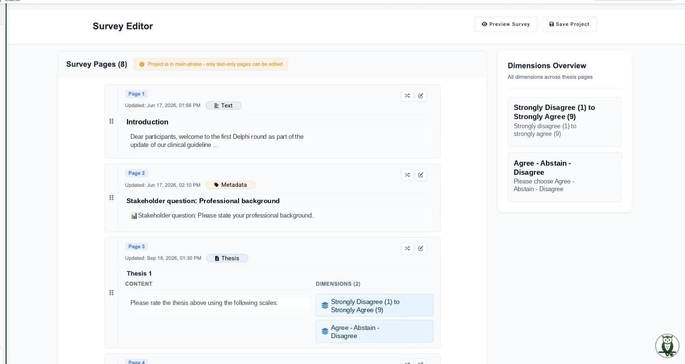Click Updated: Jun 17, 2026, 02:10 PM timestamp
This screenshot has width=685, height=364.
pos(163,185)
